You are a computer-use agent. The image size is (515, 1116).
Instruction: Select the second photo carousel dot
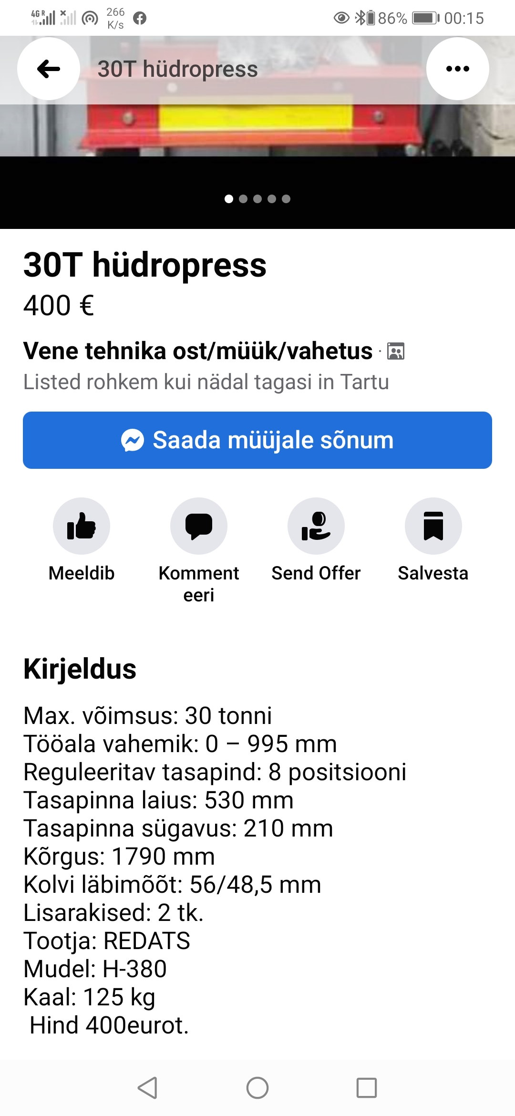[243, 199]
